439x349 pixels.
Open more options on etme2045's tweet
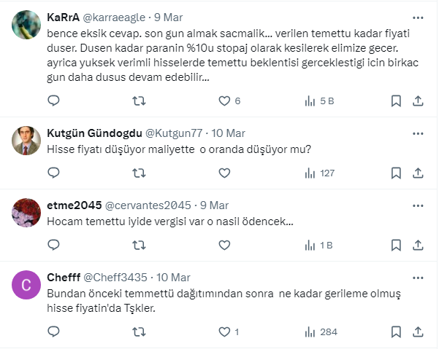pyautogui.click(x=417, y=205)
